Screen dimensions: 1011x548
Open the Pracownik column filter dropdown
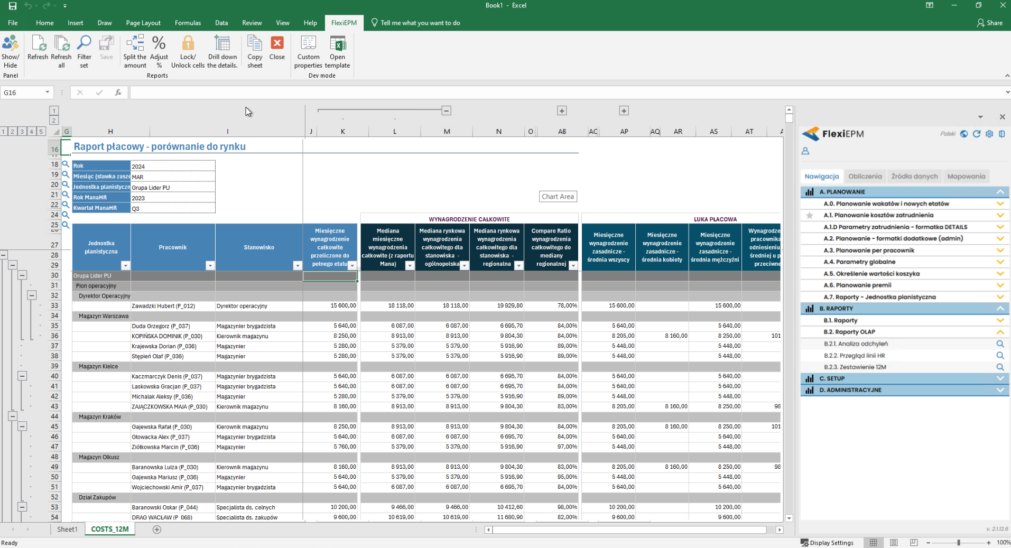(210, 266)
